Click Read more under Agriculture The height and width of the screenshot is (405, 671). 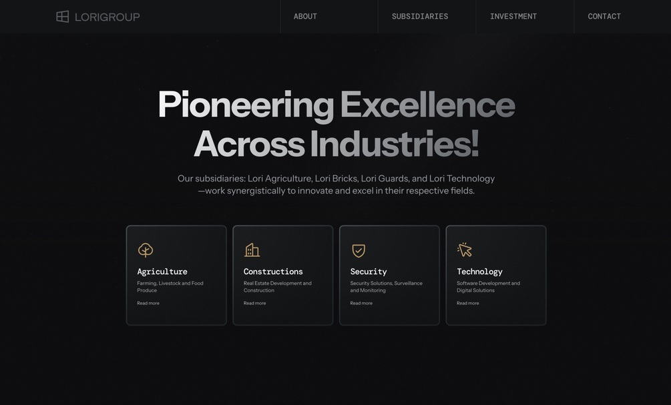(148, 303)
